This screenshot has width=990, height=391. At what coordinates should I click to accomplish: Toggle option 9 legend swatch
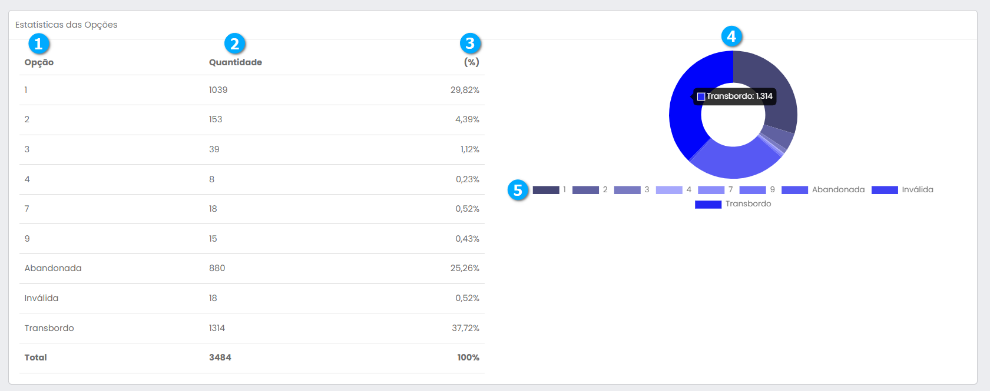[753, 190]
